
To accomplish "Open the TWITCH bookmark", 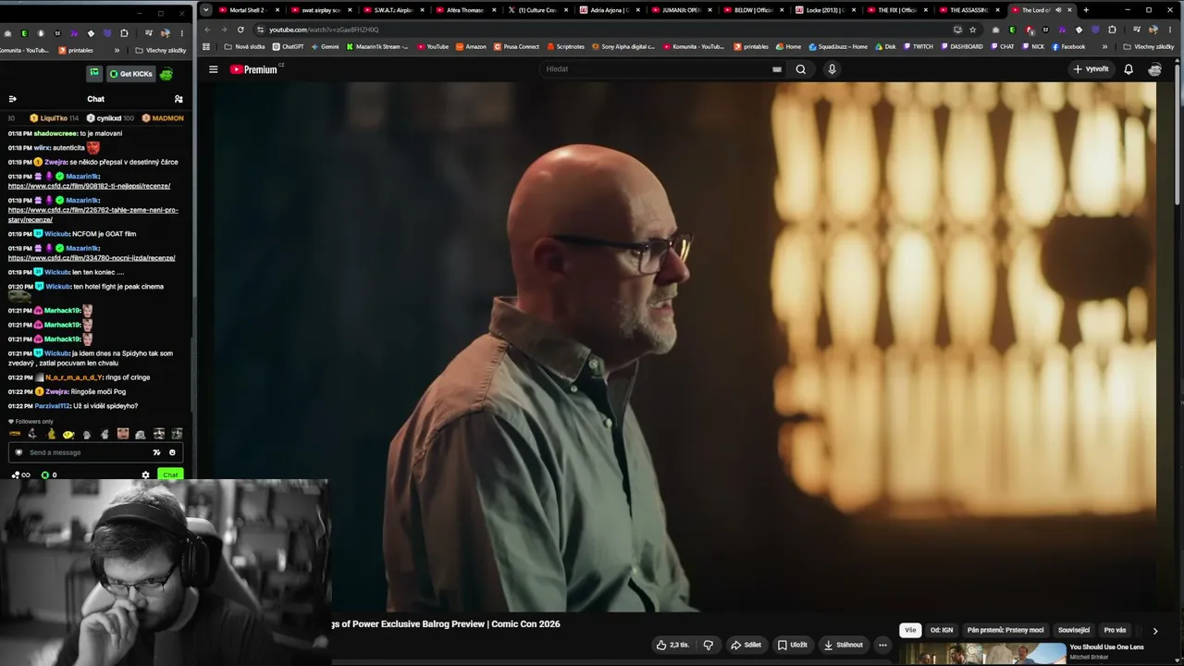I will click(918, 46).
